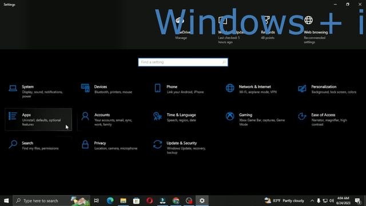Click the Type here to search box

click(51, 201)
